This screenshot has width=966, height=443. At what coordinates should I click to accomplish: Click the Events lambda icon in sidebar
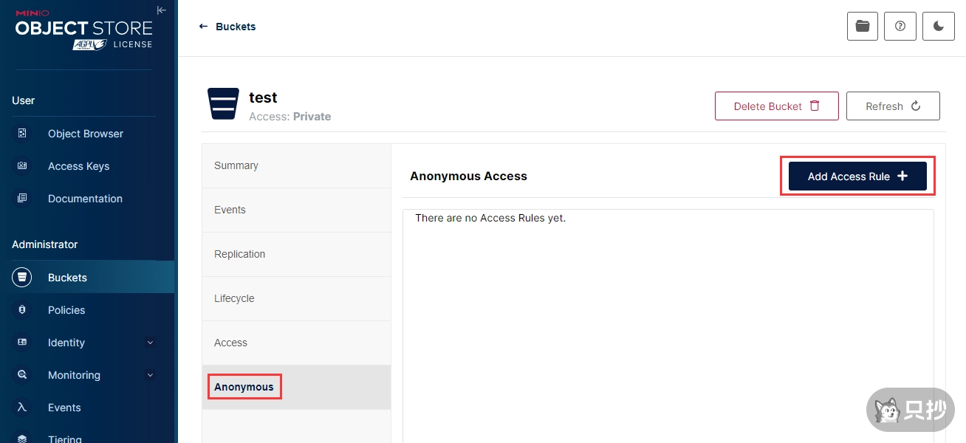click(x=22, y=408)
